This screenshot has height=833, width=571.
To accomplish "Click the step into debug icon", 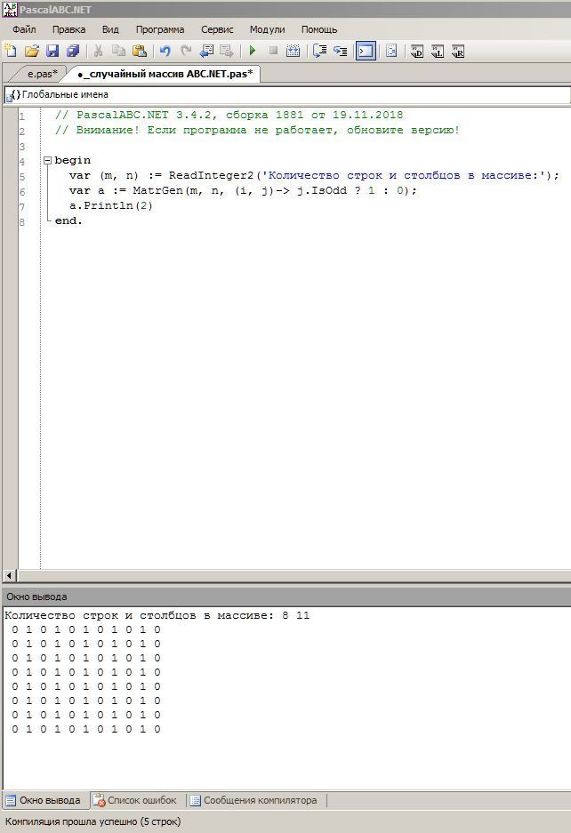I will [341, 51].
